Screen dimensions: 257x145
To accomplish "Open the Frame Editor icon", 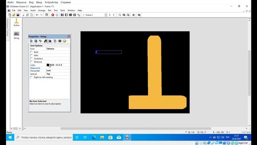I will click(66, 15).
